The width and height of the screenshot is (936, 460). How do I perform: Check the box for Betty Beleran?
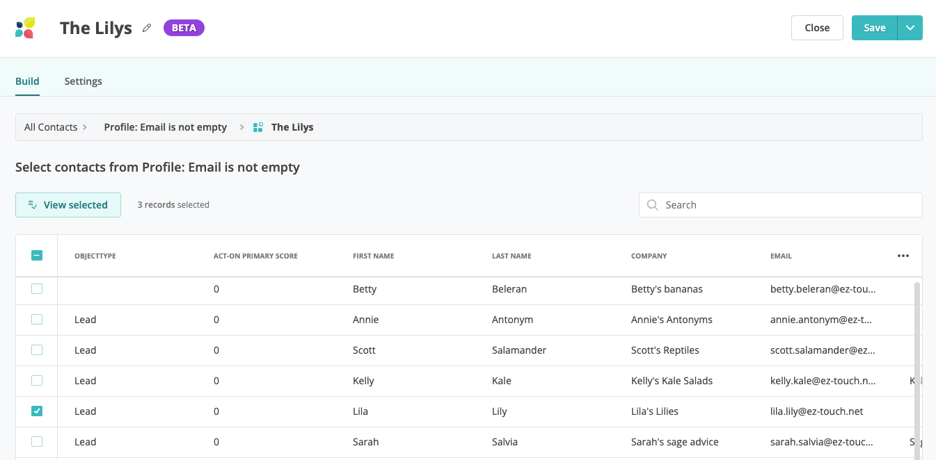click(x=37, y=289)
